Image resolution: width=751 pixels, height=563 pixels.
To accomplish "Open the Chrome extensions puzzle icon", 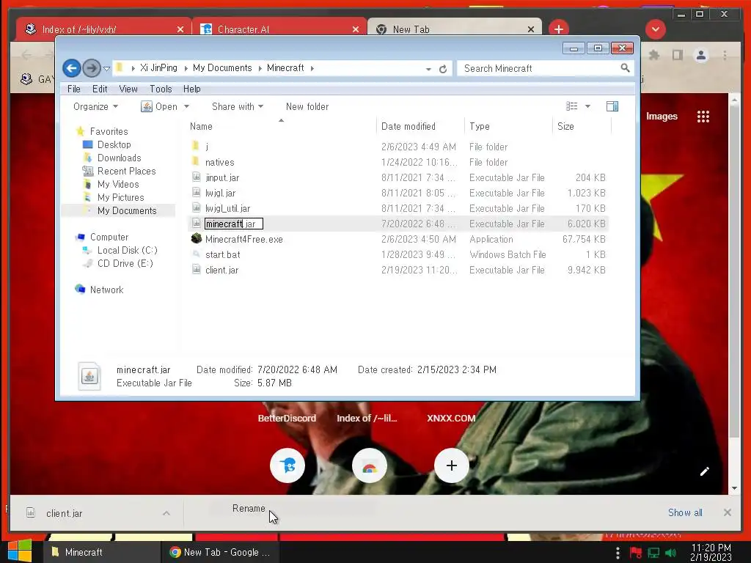I will 653,55.
